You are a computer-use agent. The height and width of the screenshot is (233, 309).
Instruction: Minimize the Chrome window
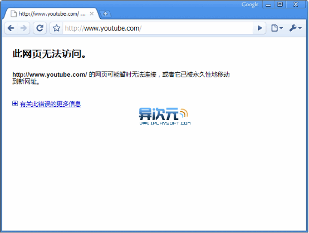click(268, 4)
